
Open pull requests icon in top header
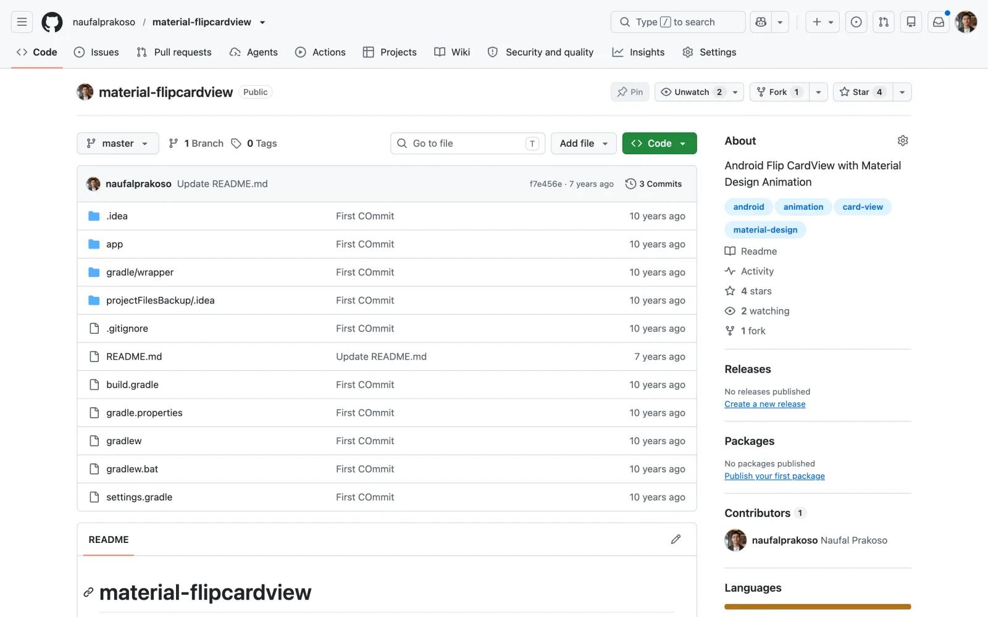click(x=884, y=22)
